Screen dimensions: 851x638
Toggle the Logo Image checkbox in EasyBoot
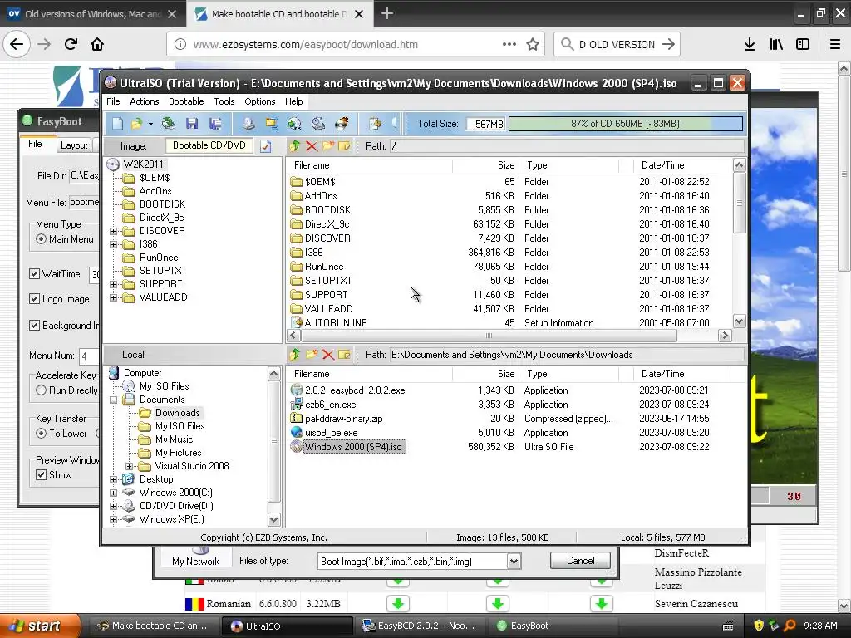(x=34, y=299)
